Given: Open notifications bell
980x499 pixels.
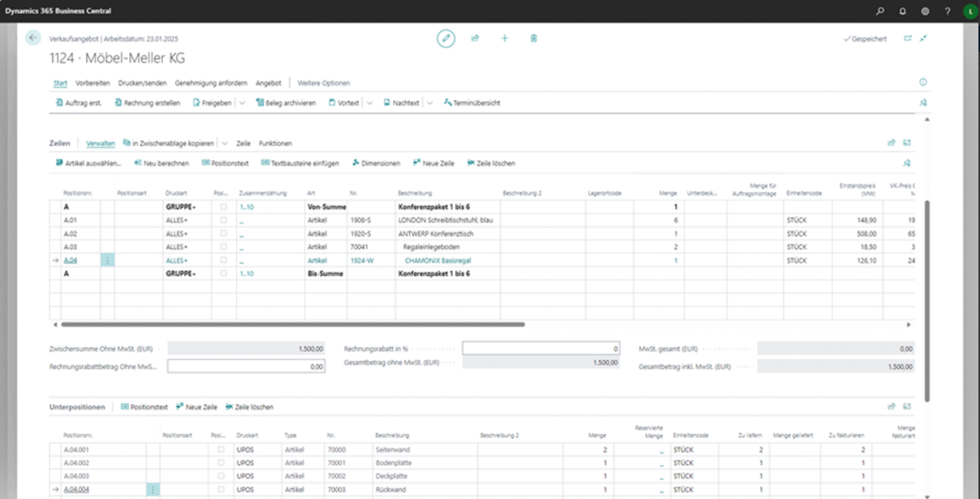Looking at the screenshot, I should coord(902,11).
